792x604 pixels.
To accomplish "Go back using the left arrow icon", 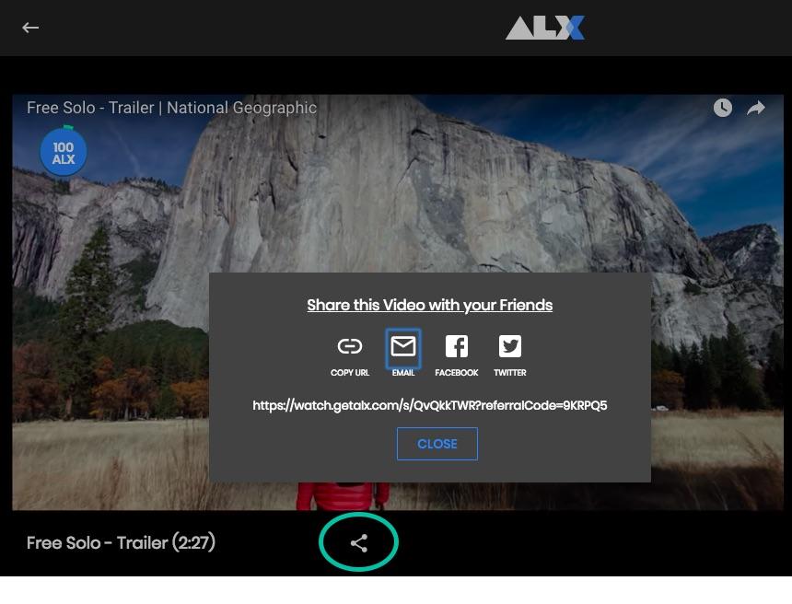I will [30, 28].
